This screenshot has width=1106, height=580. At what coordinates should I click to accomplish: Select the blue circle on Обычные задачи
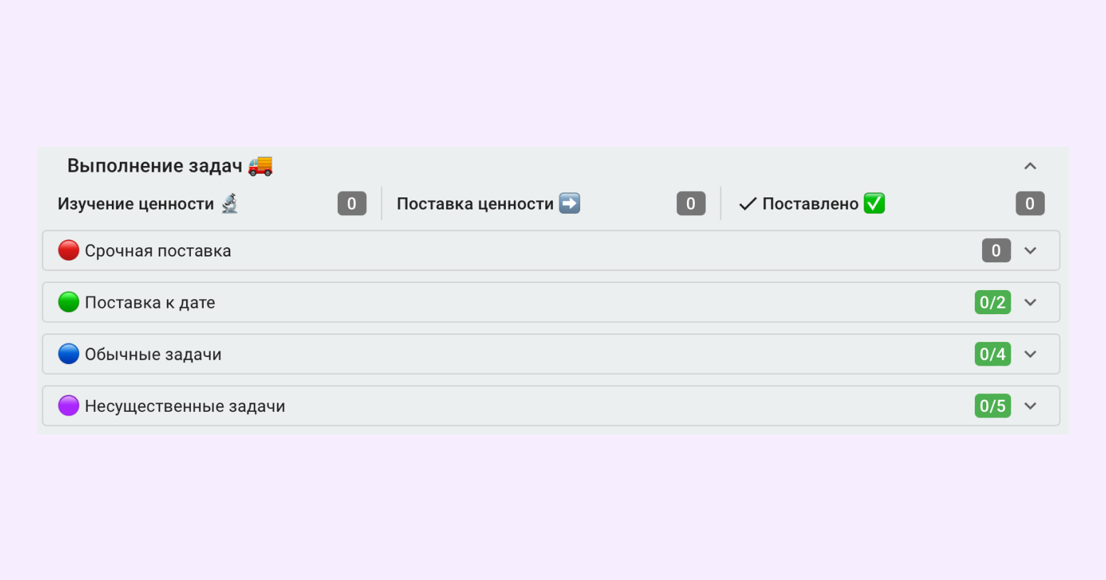pyautogui.click(x=68, y=354)
